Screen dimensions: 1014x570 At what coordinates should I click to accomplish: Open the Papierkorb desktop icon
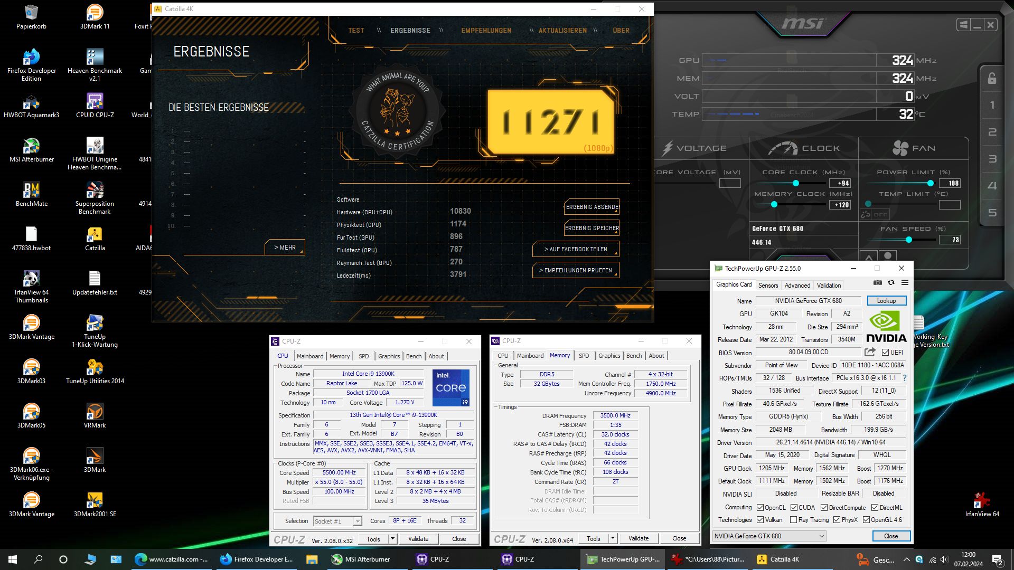[31, 17]
